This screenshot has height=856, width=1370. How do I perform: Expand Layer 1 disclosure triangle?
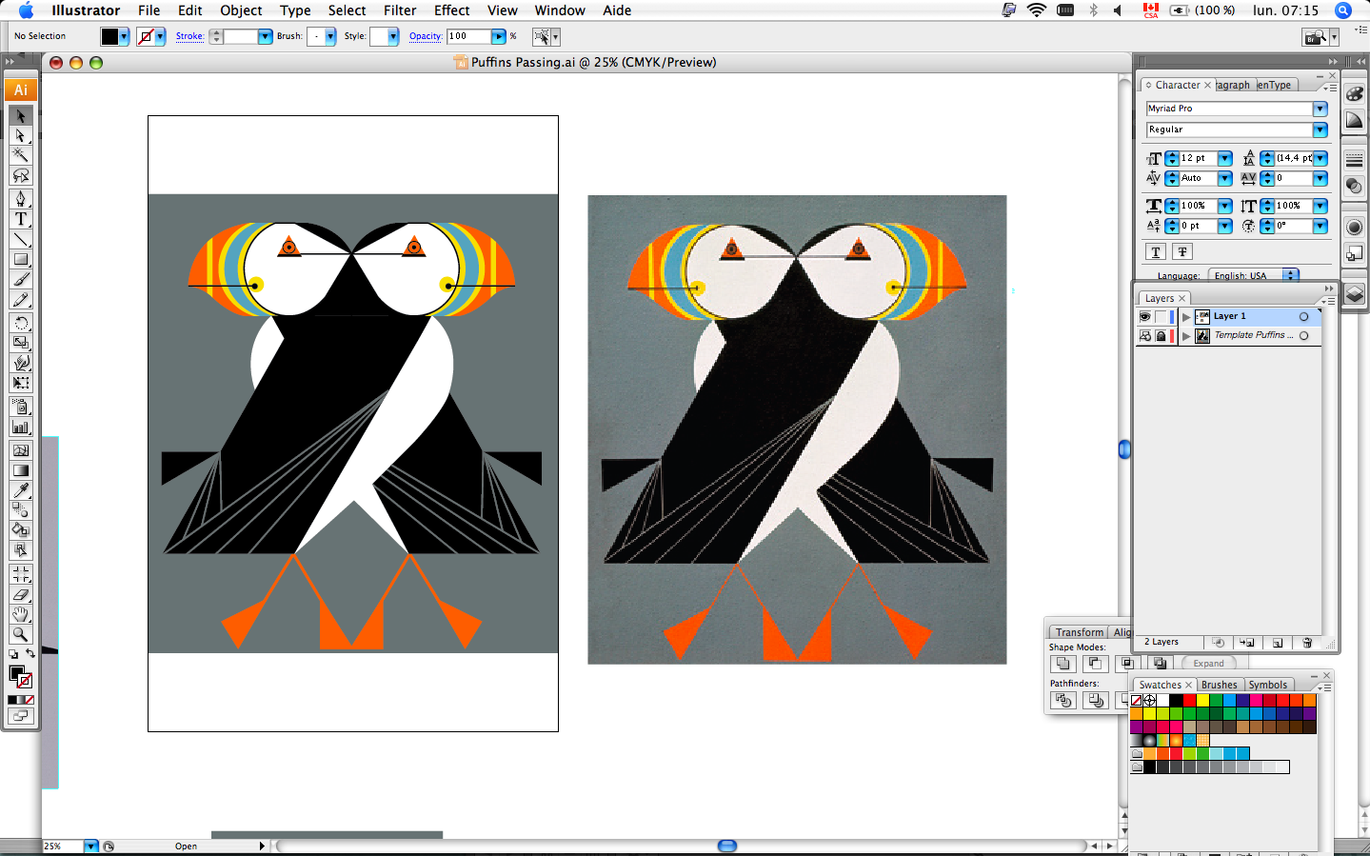[x=1186, y=316]
